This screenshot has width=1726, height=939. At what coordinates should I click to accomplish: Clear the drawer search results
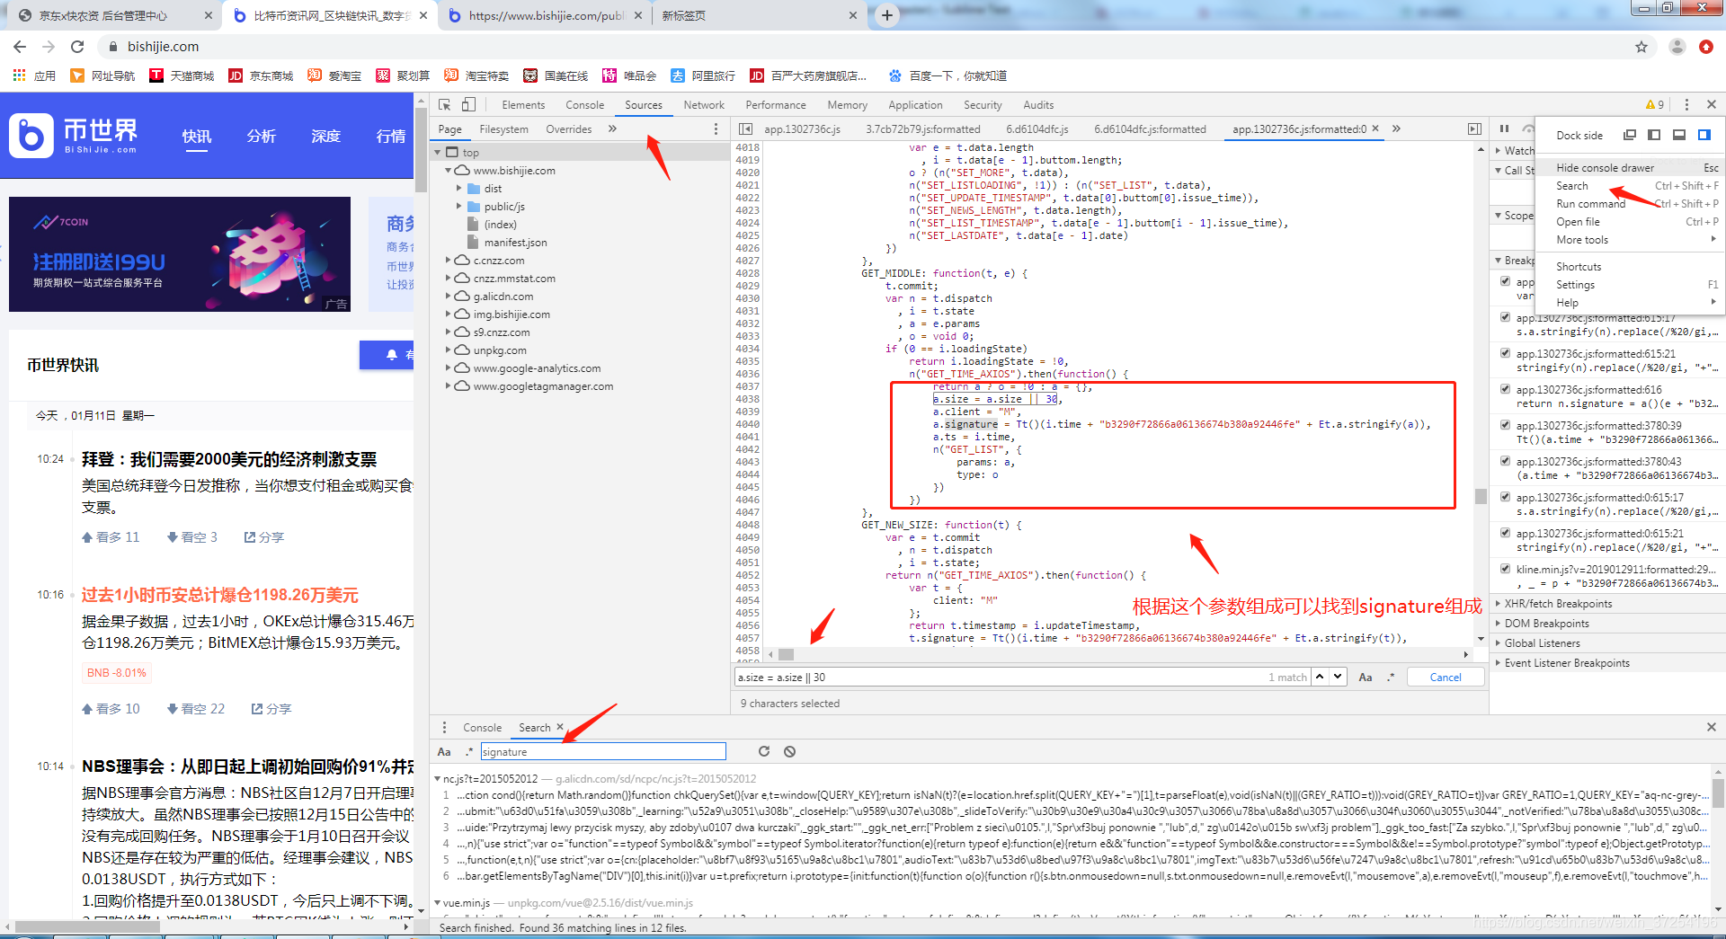point(789,751)
